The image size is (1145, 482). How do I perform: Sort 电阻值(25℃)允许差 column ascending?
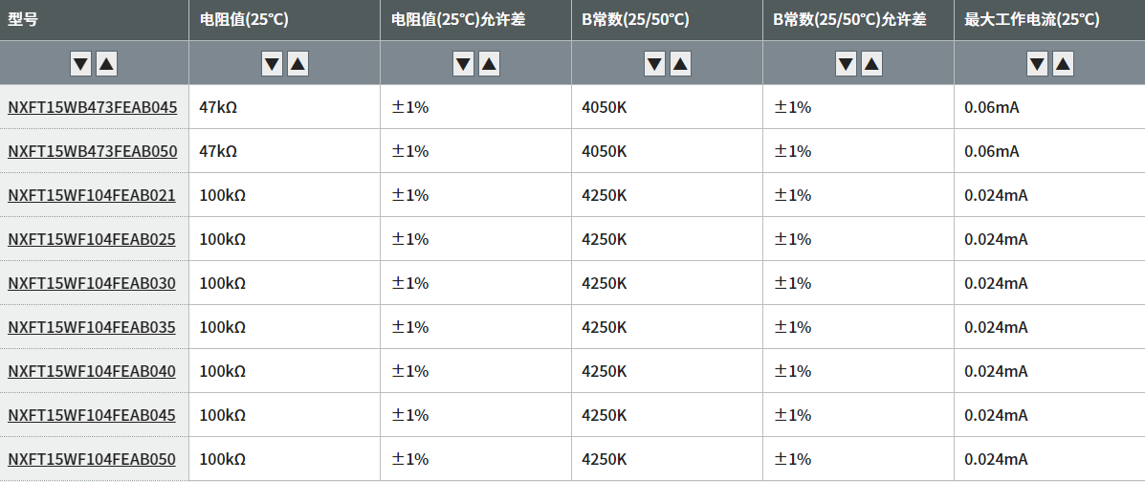489,63
